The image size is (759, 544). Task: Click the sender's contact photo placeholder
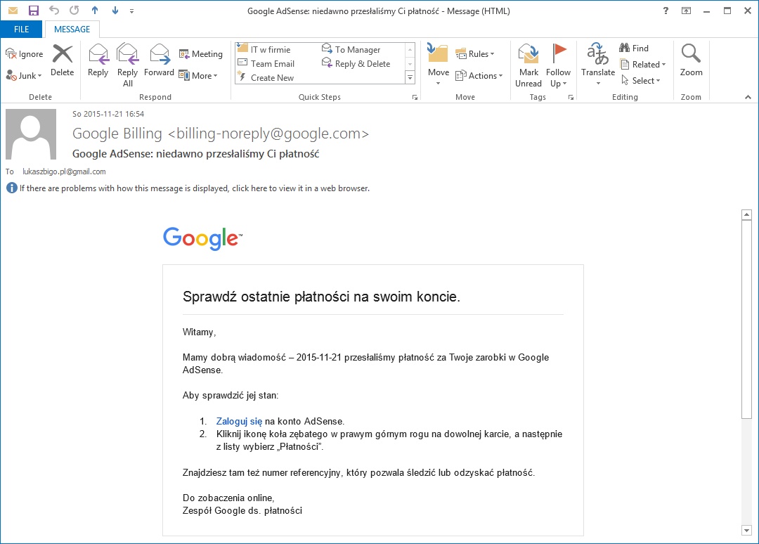(x=31, y=134)
